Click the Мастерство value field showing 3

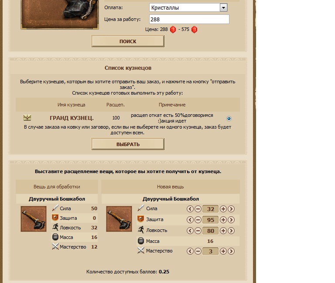(210, 251)
